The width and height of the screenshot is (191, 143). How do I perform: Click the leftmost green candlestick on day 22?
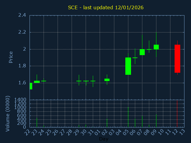(x=31, y=86)
